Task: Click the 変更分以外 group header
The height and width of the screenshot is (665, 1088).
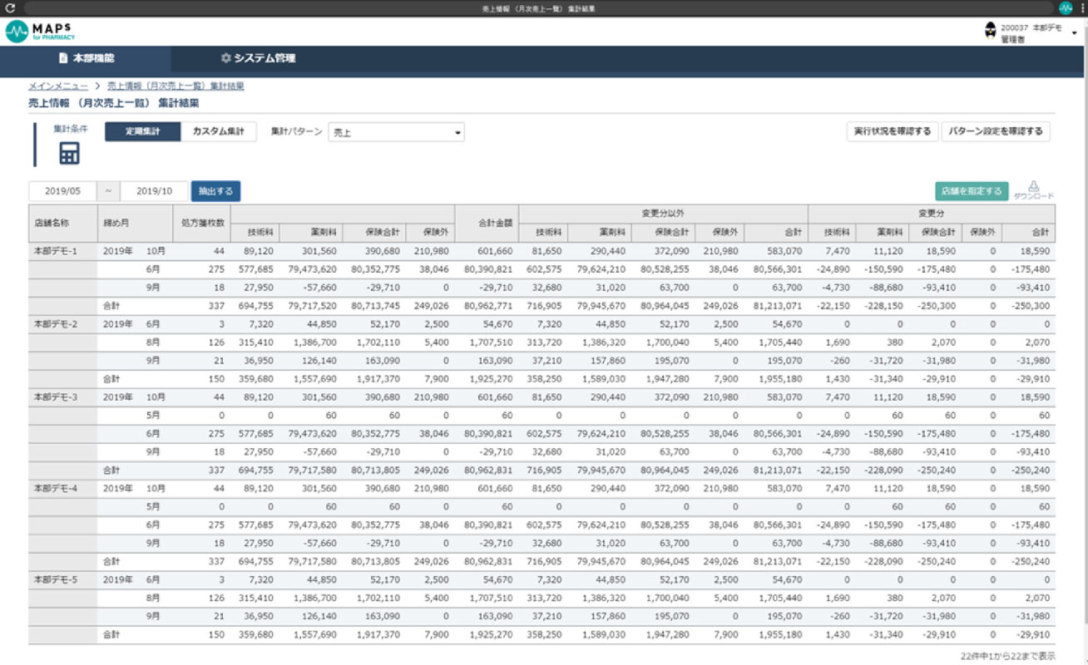Action: (663, 214)
